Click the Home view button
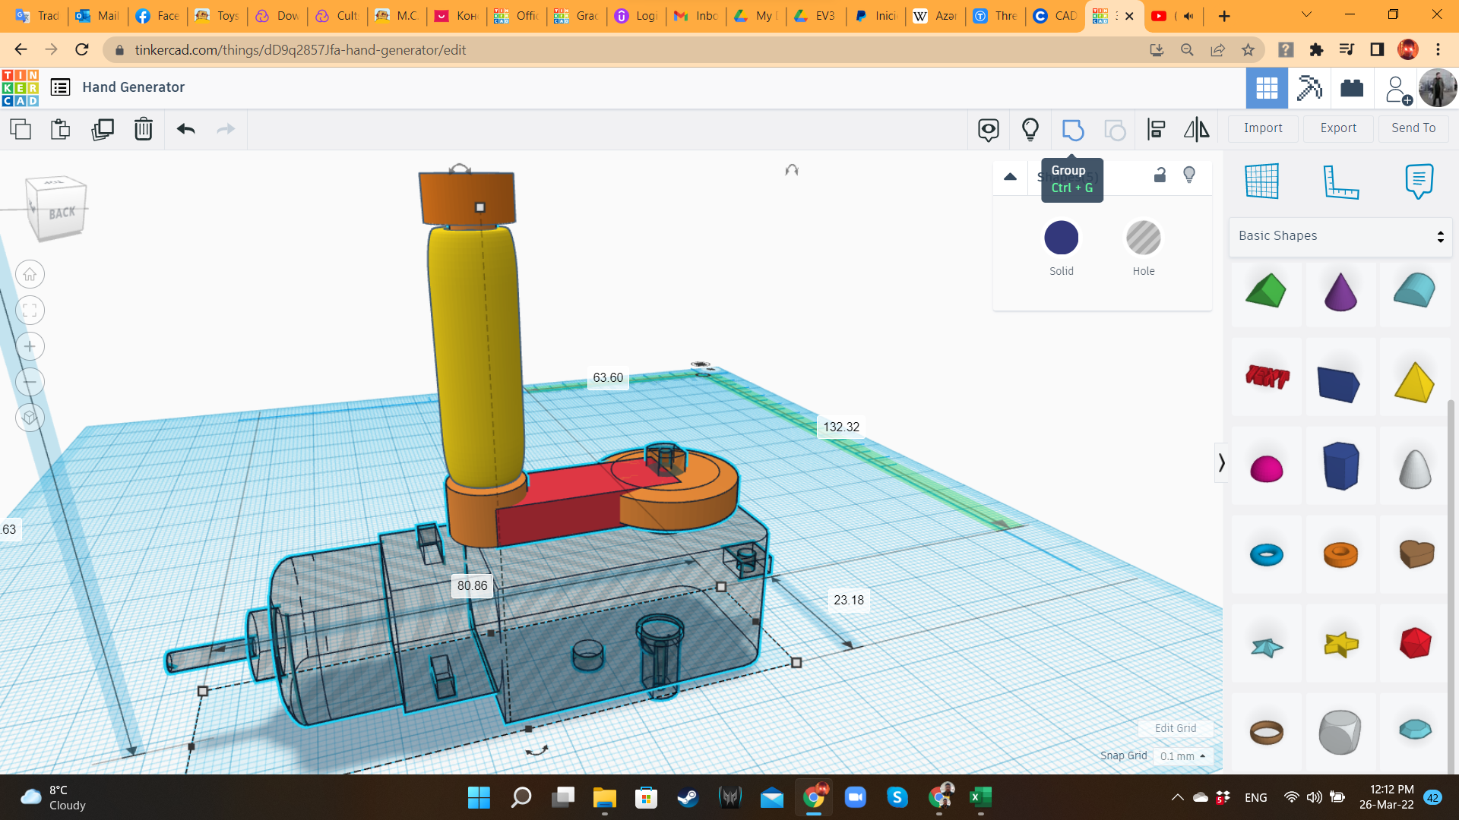This screenshot has width=1459, height=820. 30,275
